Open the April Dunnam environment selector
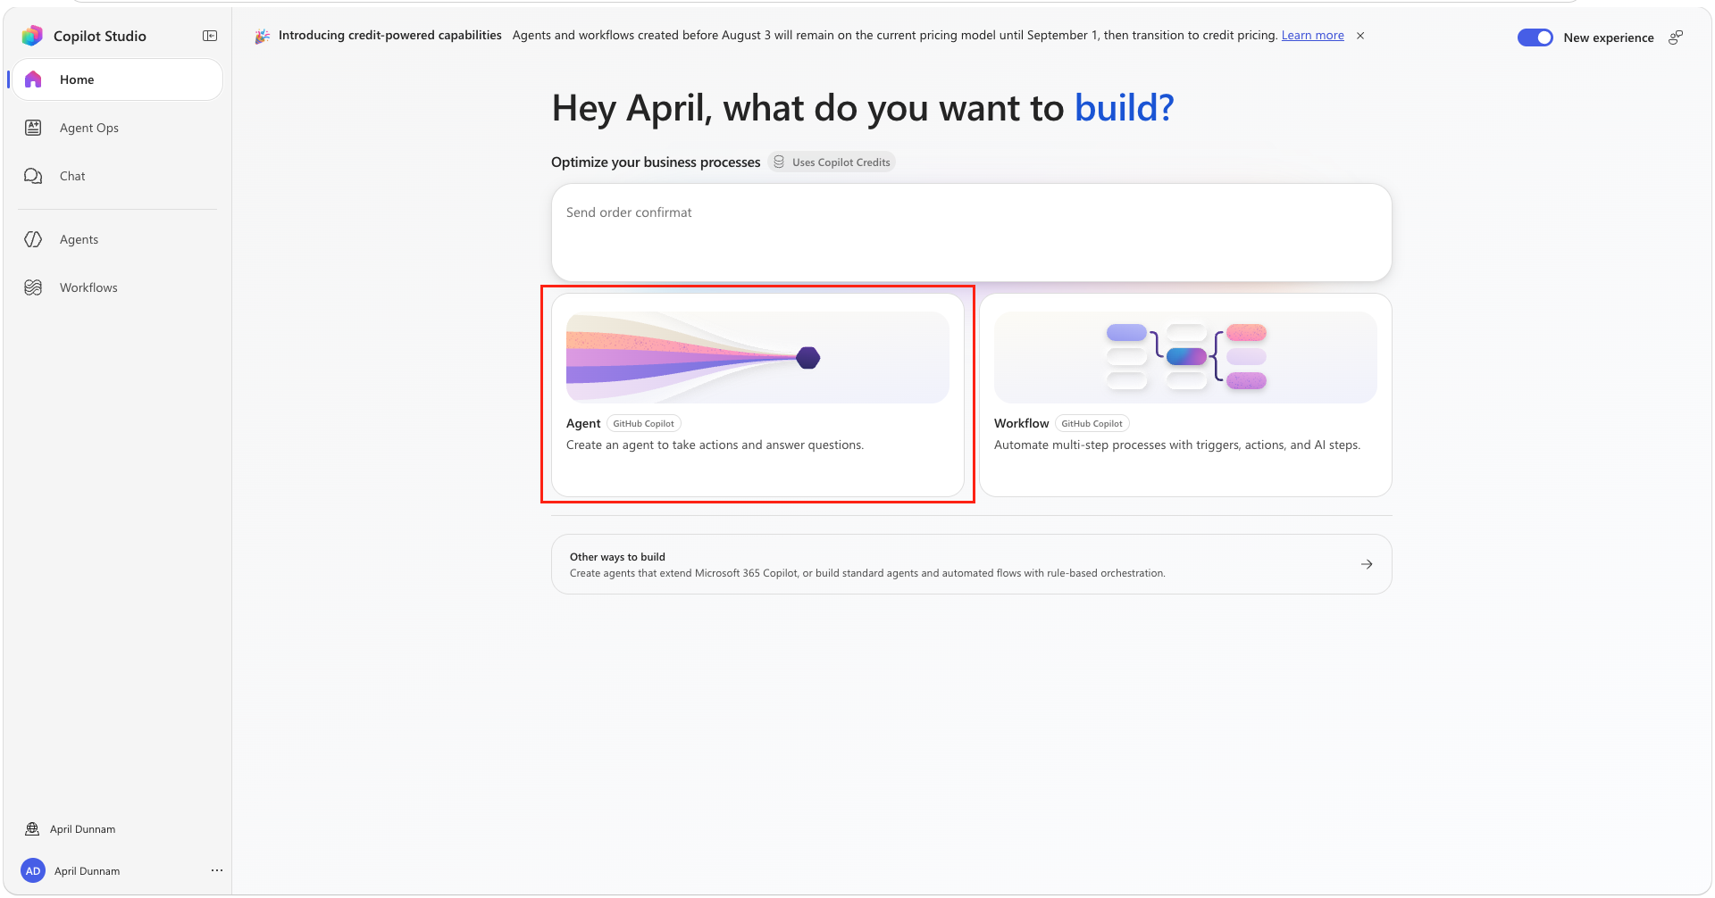This screenshot has width=1715, height=898. pyautogui.click(x=117, y=829)
